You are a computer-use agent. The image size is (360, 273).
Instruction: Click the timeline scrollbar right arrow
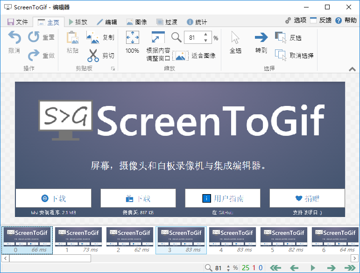[356, 258]
